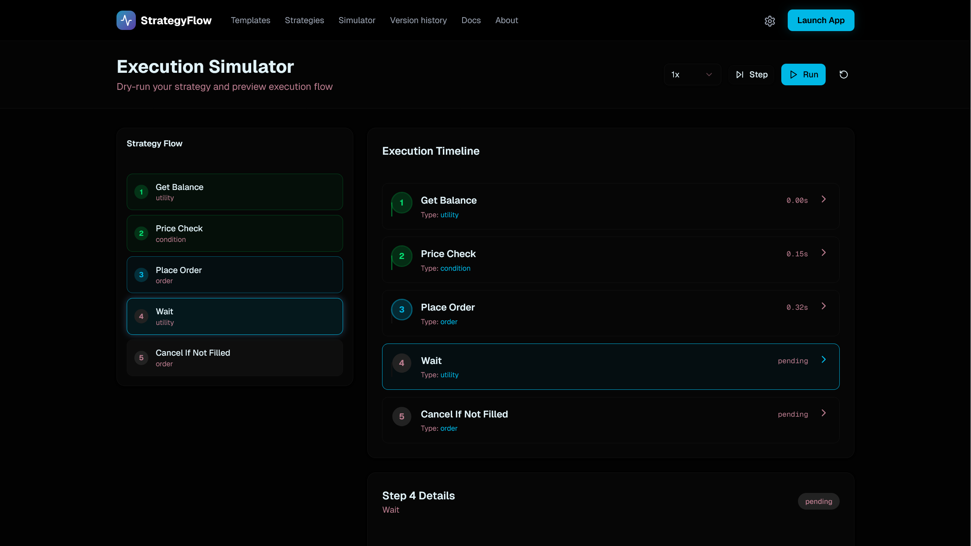
Task: Expand Cancel If Not Filled chevron
Action: tap(823, 413)
